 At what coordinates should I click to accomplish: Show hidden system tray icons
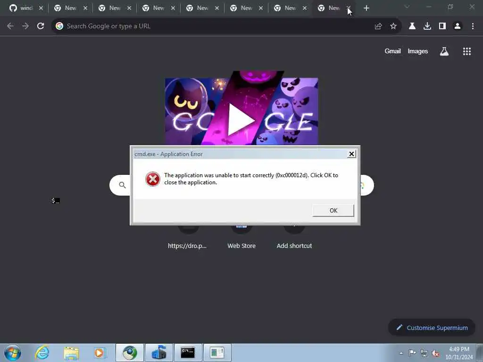click(x=401, y=353)
